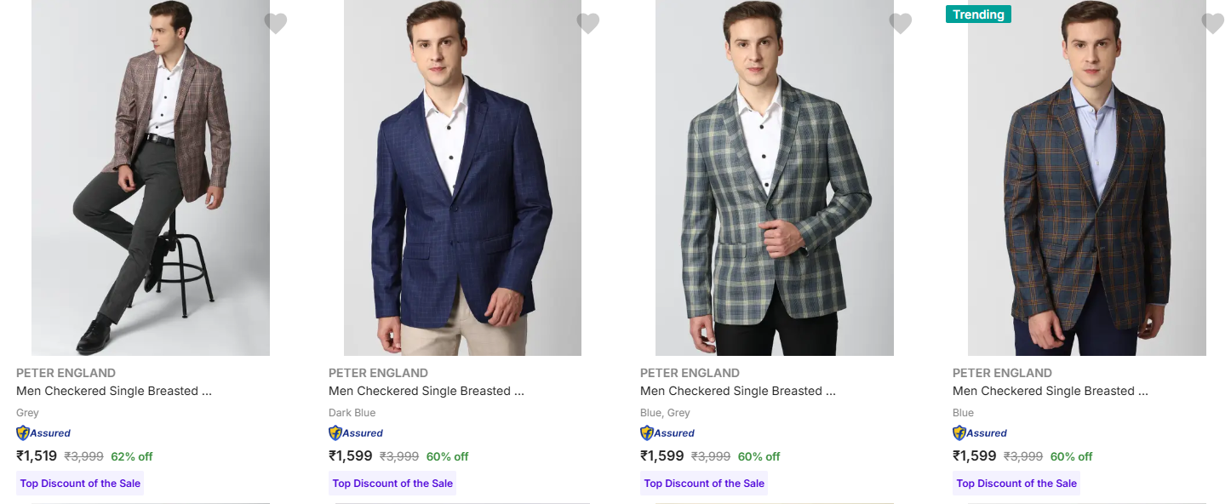This screenshot has width=1231, height=504.
Task: Click the Trending badge on last blazer
Action: point(978,14)
